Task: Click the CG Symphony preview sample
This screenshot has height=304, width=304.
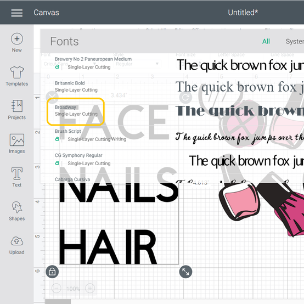Action: [246, 161]
